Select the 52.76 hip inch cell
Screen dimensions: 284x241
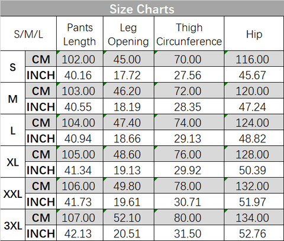[254, 233]
